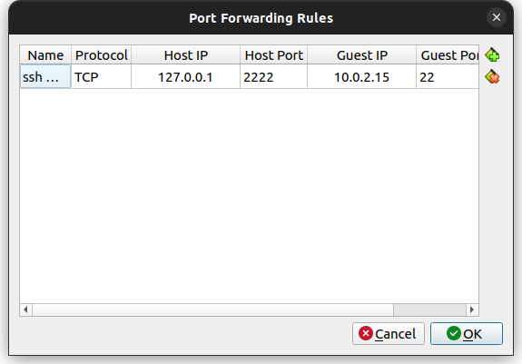
Task: Select the Host IP cell 127.0.0.1
Action: [x=185, y=77]
